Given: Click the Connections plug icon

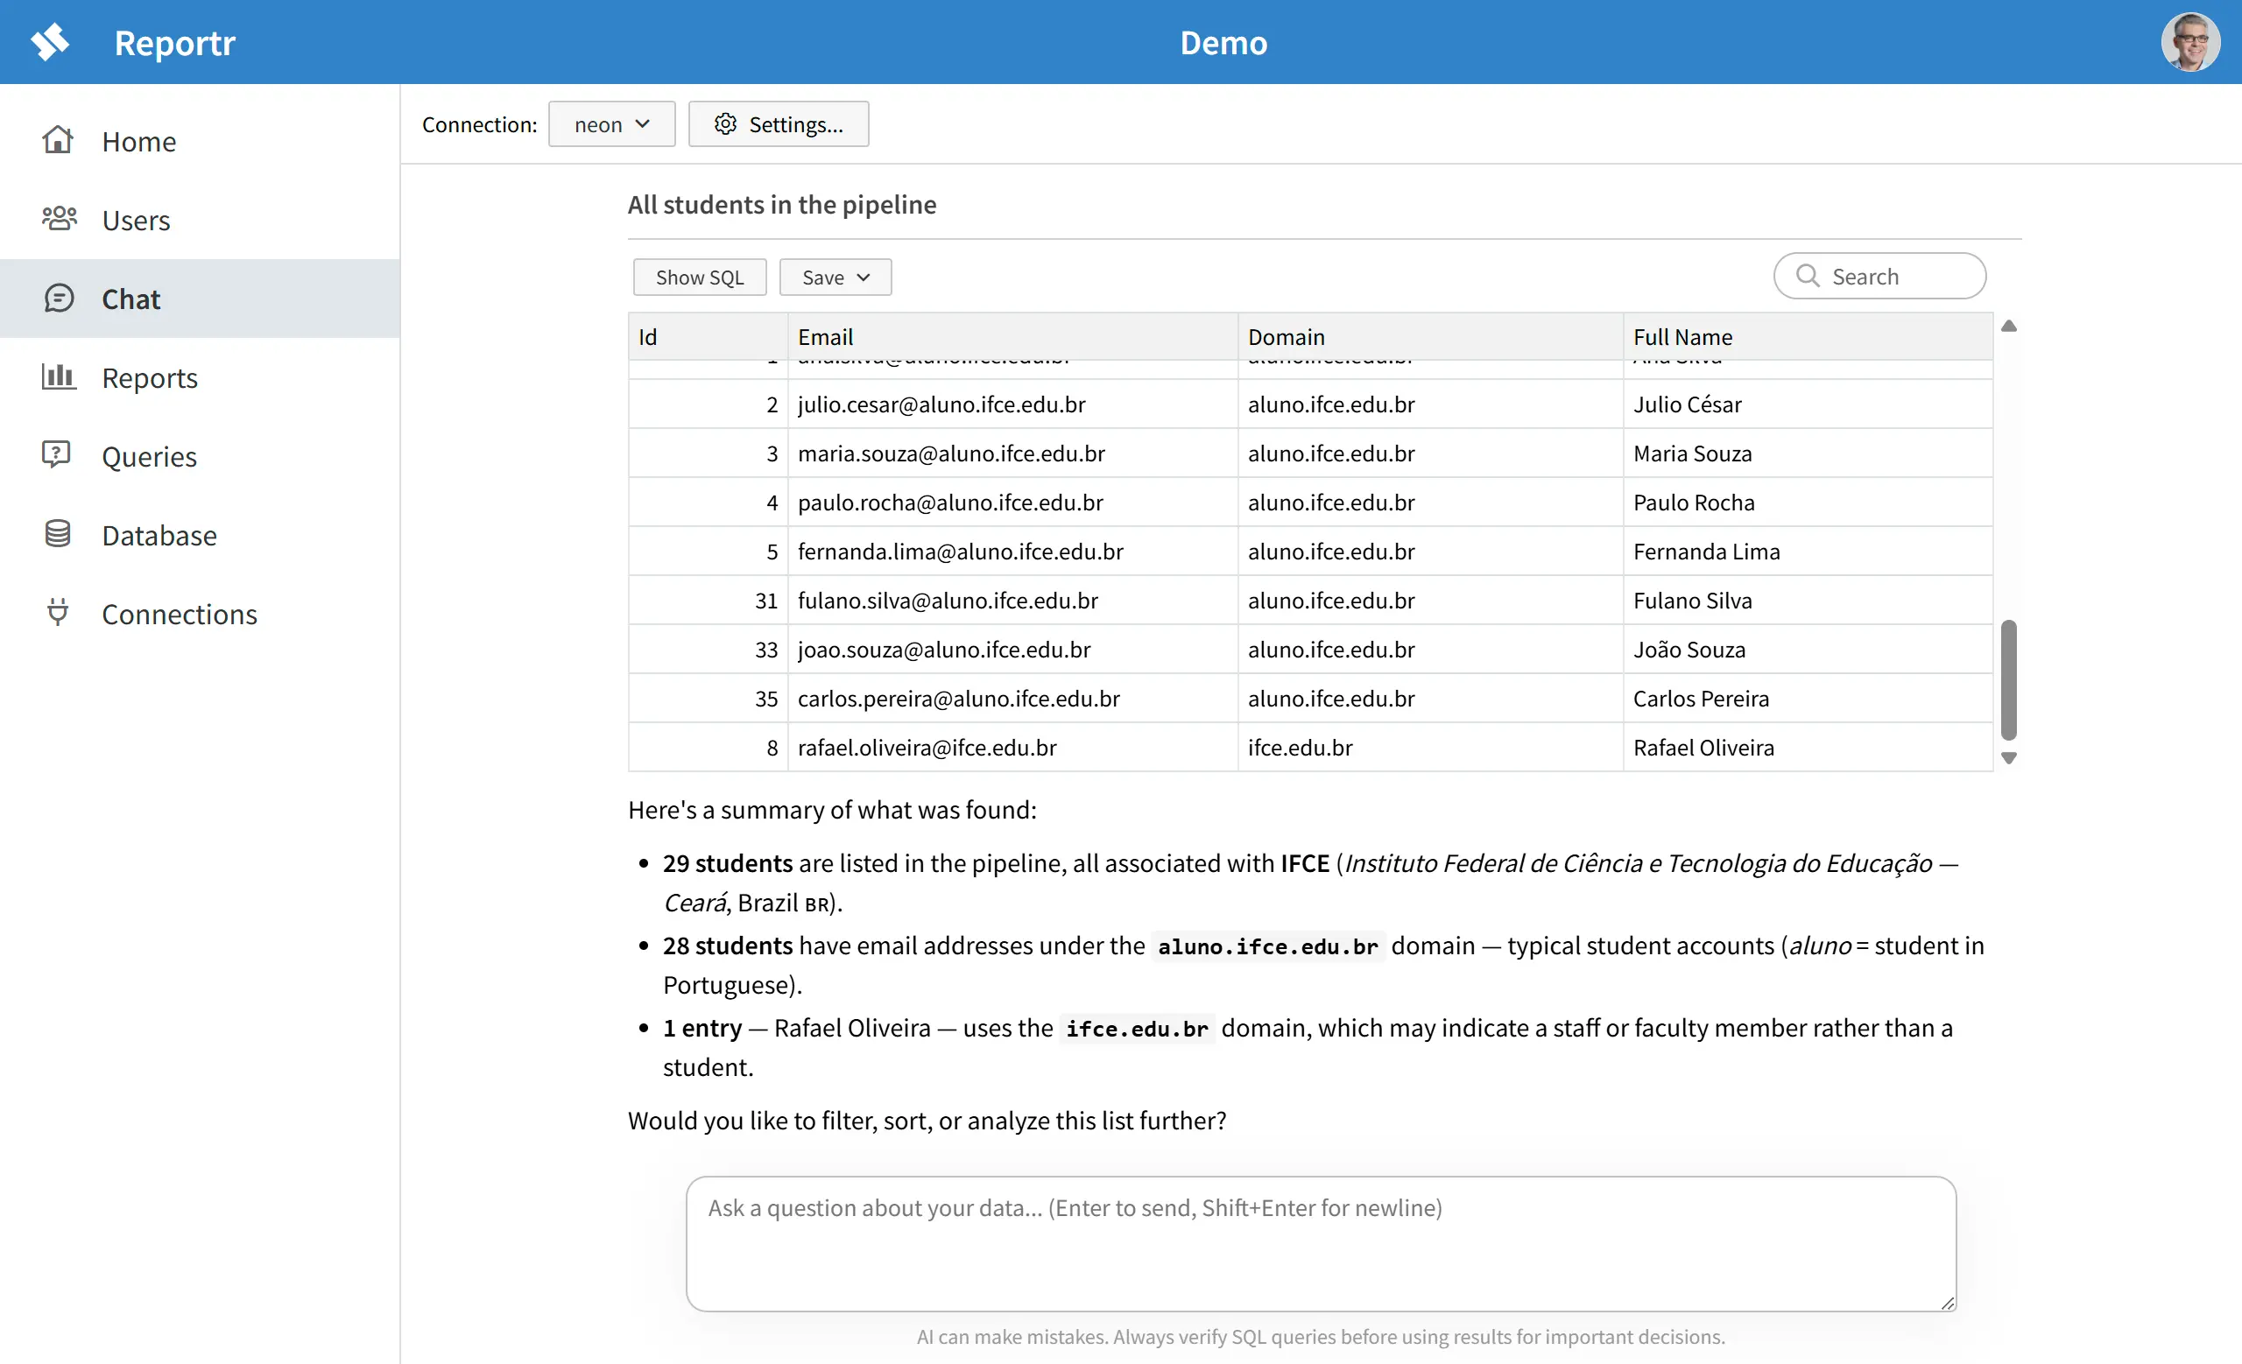Looking at the screenshot, I should coord(57,613).
